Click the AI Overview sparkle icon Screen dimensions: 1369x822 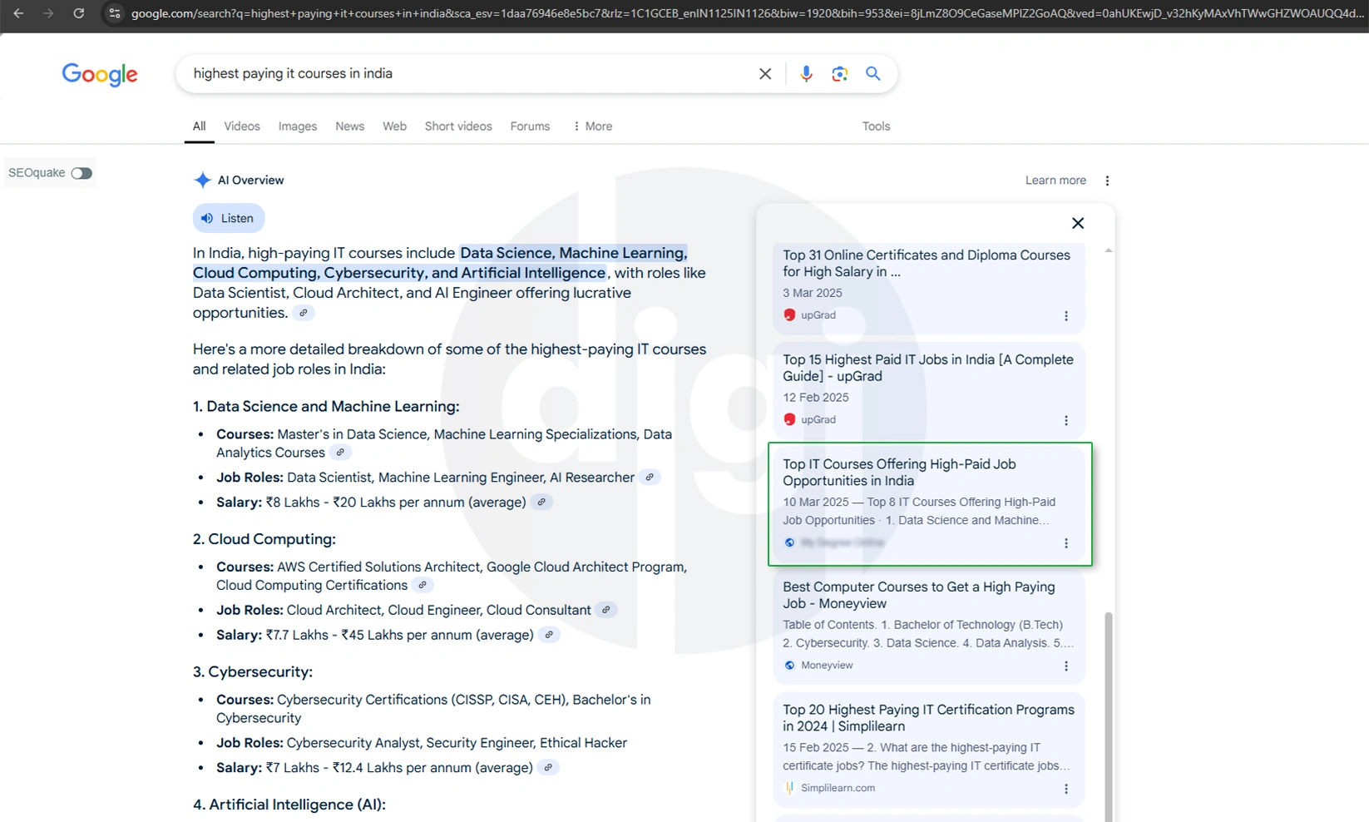pyautogui.click(x=202, y=180)
